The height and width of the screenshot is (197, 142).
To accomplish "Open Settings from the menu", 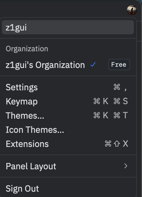I will click(68, 87).
